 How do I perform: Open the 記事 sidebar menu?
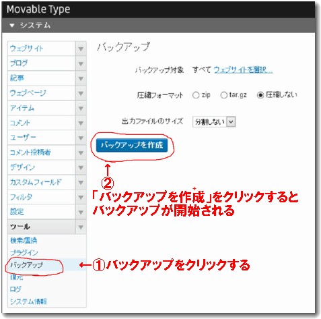tap(42, 78)
